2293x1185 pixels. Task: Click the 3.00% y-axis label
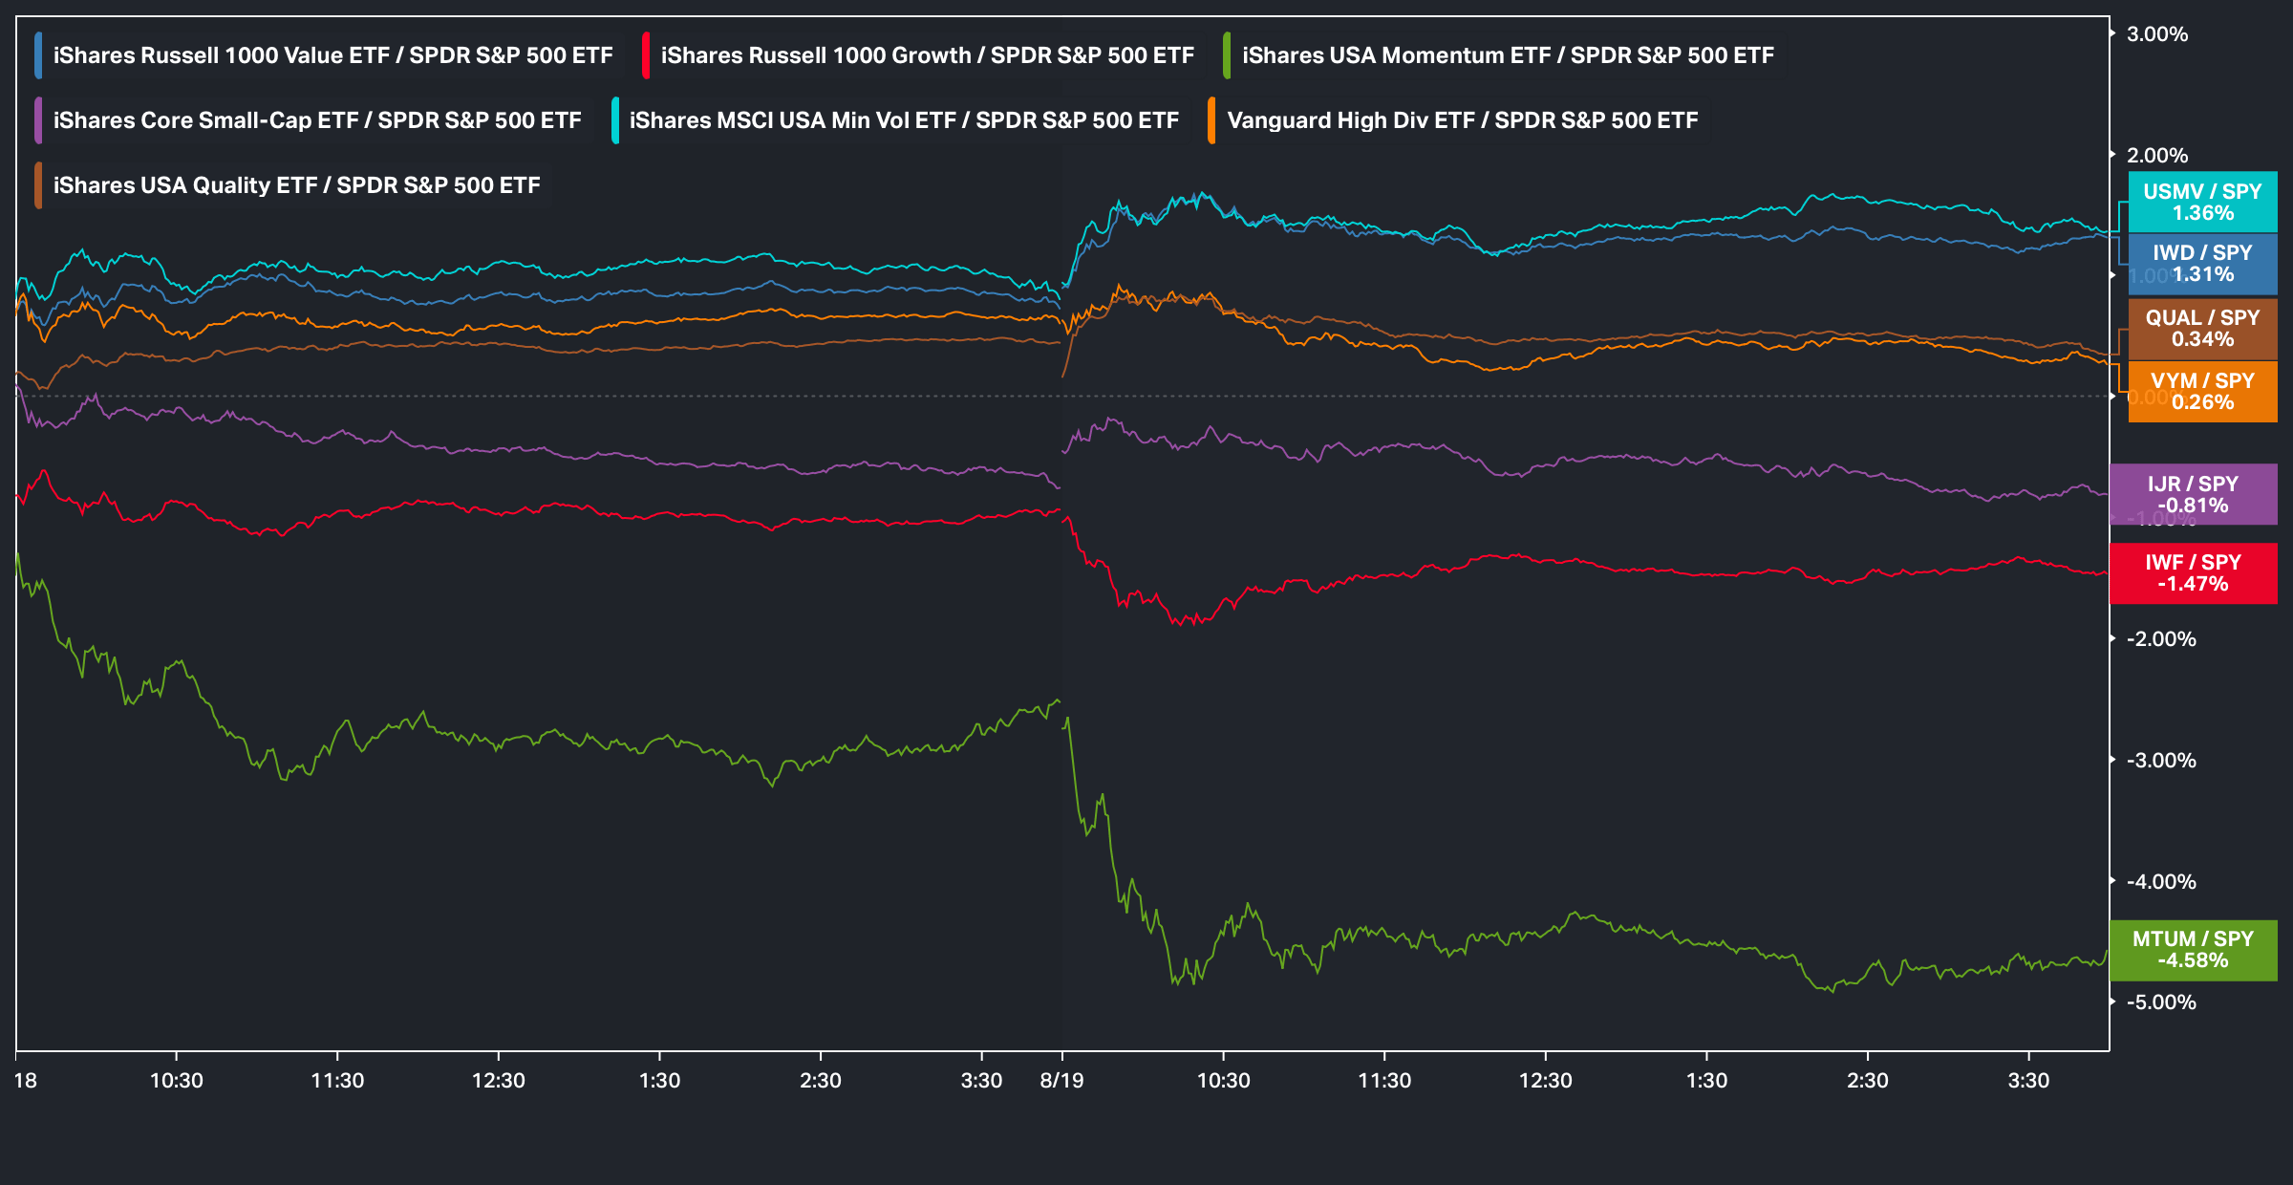click(2157, 34)
